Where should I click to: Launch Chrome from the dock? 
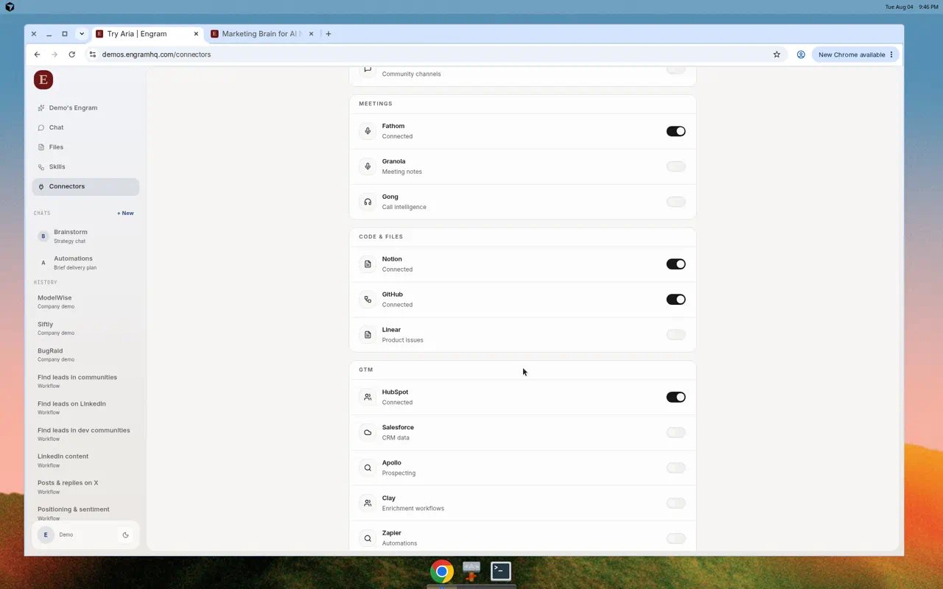(x=442, y=571)
